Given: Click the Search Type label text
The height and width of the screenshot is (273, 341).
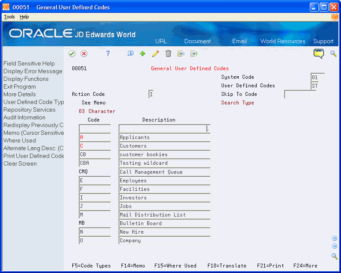Looking at the screenshot, I should (237, 103).
